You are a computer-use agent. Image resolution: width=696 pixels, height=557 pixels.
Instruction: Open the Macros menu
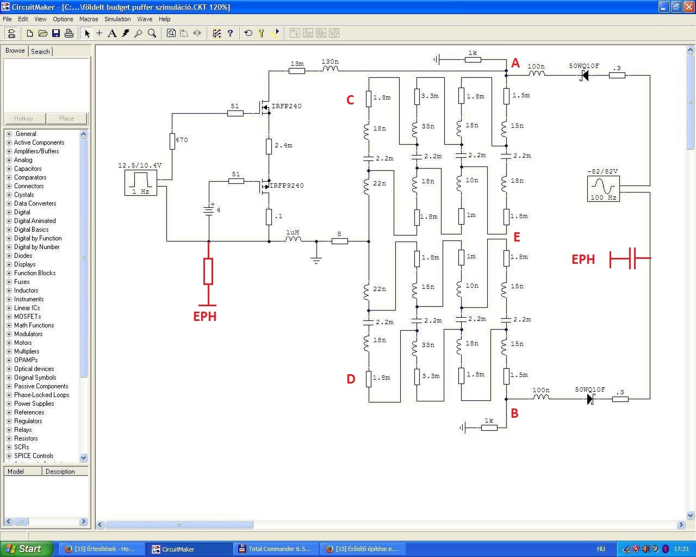click(89, 19)
